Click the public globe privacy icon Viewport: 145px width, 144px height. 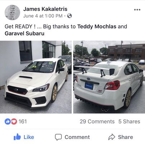69,16
